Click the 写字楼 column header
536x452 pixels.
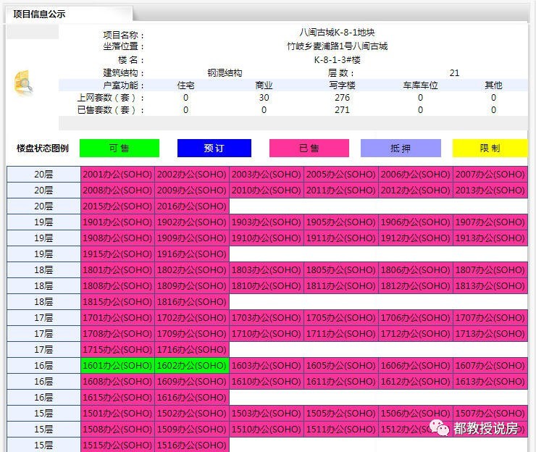(x=342, y=85)
